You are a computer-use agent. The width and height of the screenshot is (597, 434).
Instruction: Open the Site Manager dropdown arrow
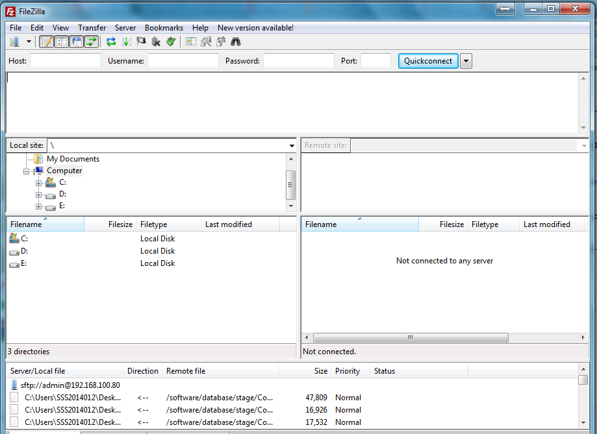tap(29, 42)
